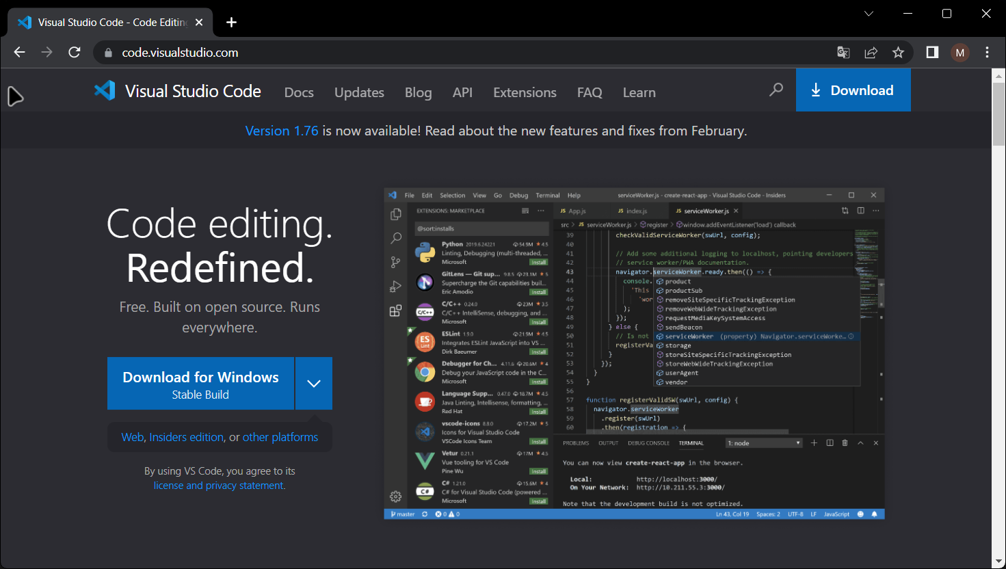Close the Visual Studio Code tab
The width and height of the screenshot is (1006, 569).
(199, 23)
